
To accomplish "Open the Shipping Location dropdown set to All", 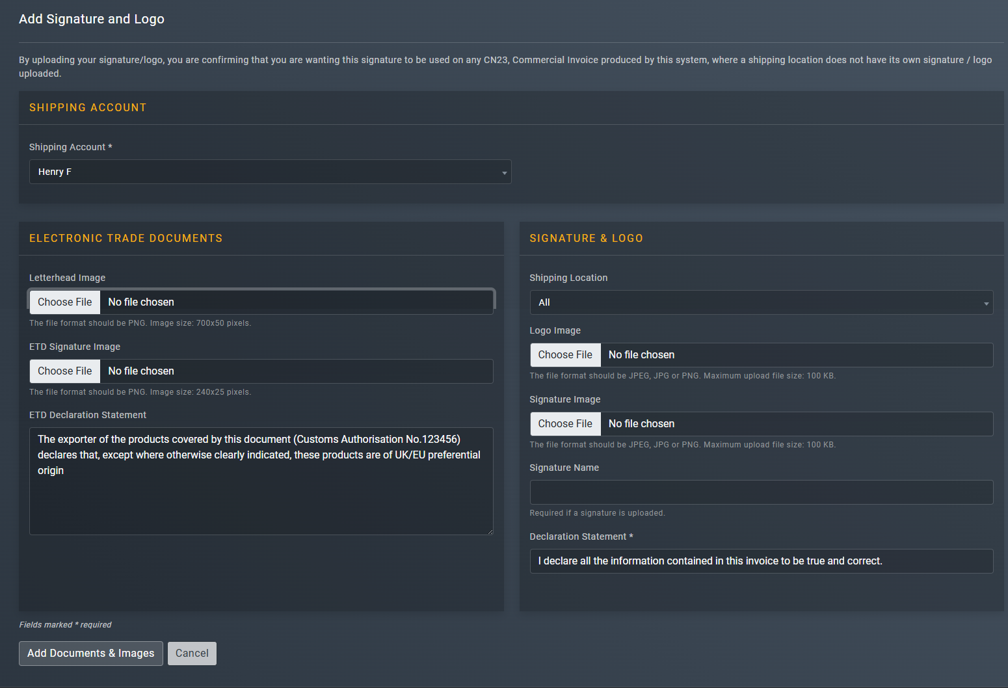I will pos(762,302).
